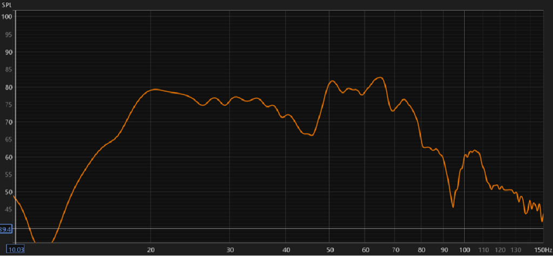The width and height of the screenshot is (553, 256).
Task: Click the SPL axis label
Action: 6,4
